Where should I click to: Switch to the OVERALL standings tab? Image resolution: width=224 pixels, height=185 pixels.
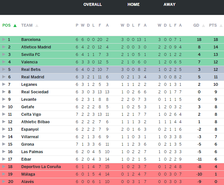pyautogui.click(x=93, y=5)
